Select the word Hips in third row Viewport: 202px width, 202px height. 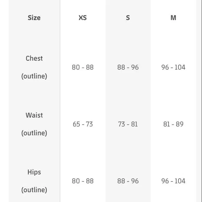tap(34, 172)
